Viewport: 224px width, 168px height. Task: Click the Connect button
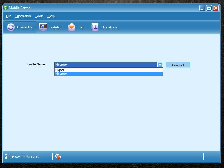(x=178, y=65)
